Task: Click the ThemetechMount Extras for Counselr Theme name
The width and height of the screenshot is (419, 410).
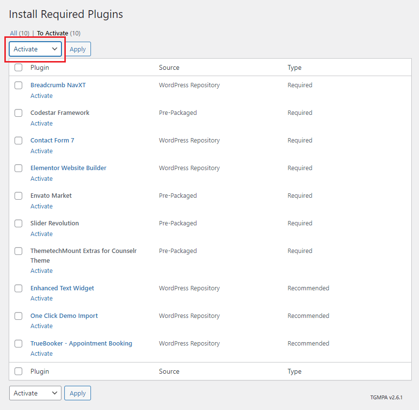Action: pyautogui.click(x=83, y=255)
